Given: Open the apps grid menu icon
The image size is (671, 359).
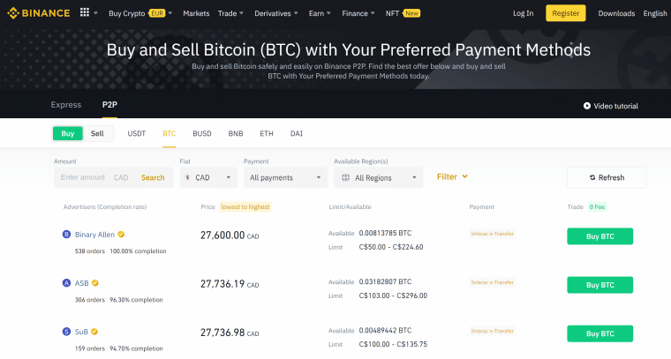Looking at the screenshot, I should pos(85,13).
